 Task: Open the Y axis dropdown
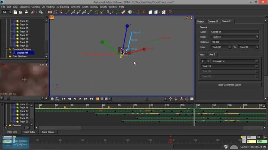pos(208,61)
